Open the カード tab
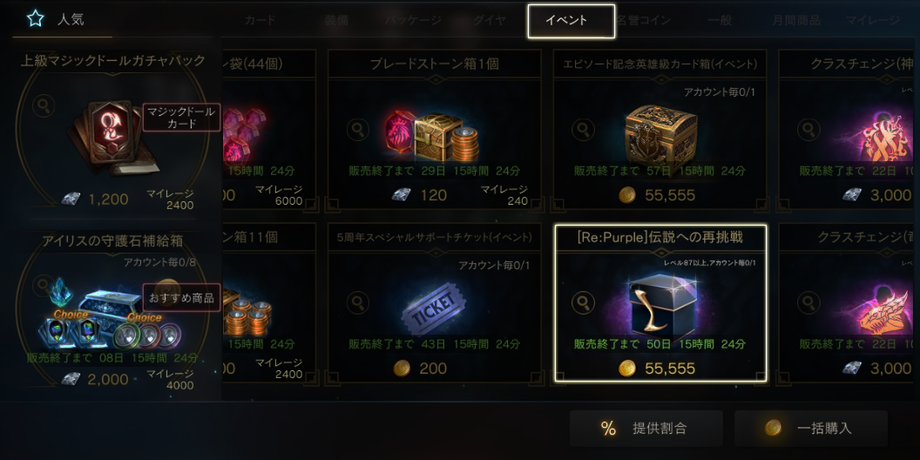The image size is (920, 460). (x=260, y=21)
